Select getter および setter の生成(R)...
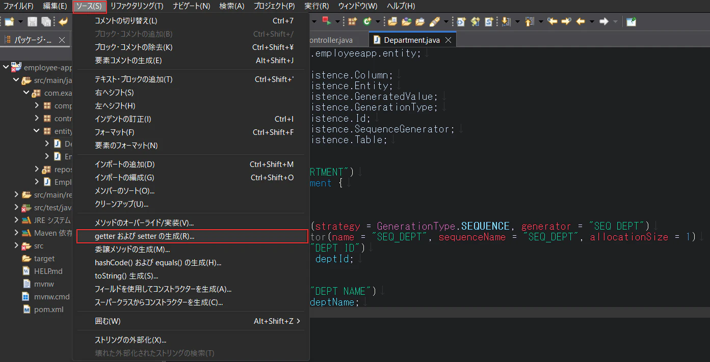710x362 pixels. (x=192, y=236)
